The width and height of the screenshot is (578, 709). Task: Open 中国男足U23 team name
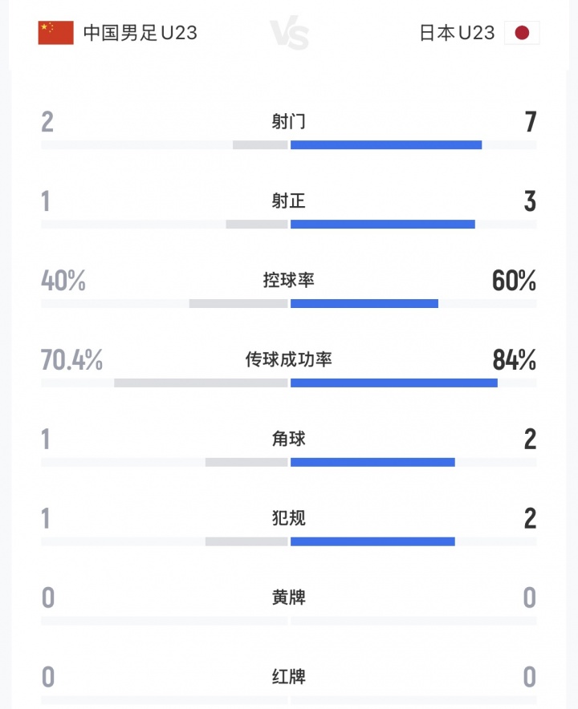click(x=140, y=33)
